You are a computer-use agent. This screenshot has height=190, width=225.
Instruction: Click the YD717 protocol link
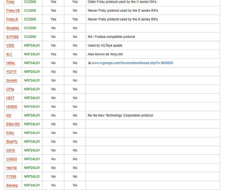coord(11,72)
